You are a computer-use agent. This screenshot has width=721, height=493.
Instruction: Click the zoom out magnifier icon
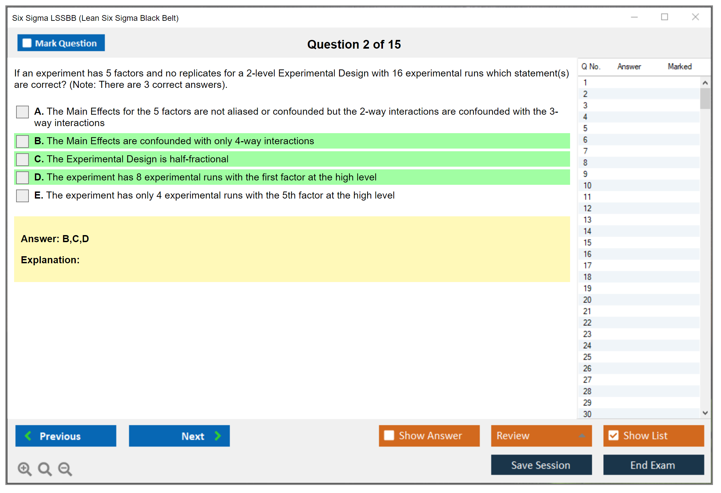[65, 469]
